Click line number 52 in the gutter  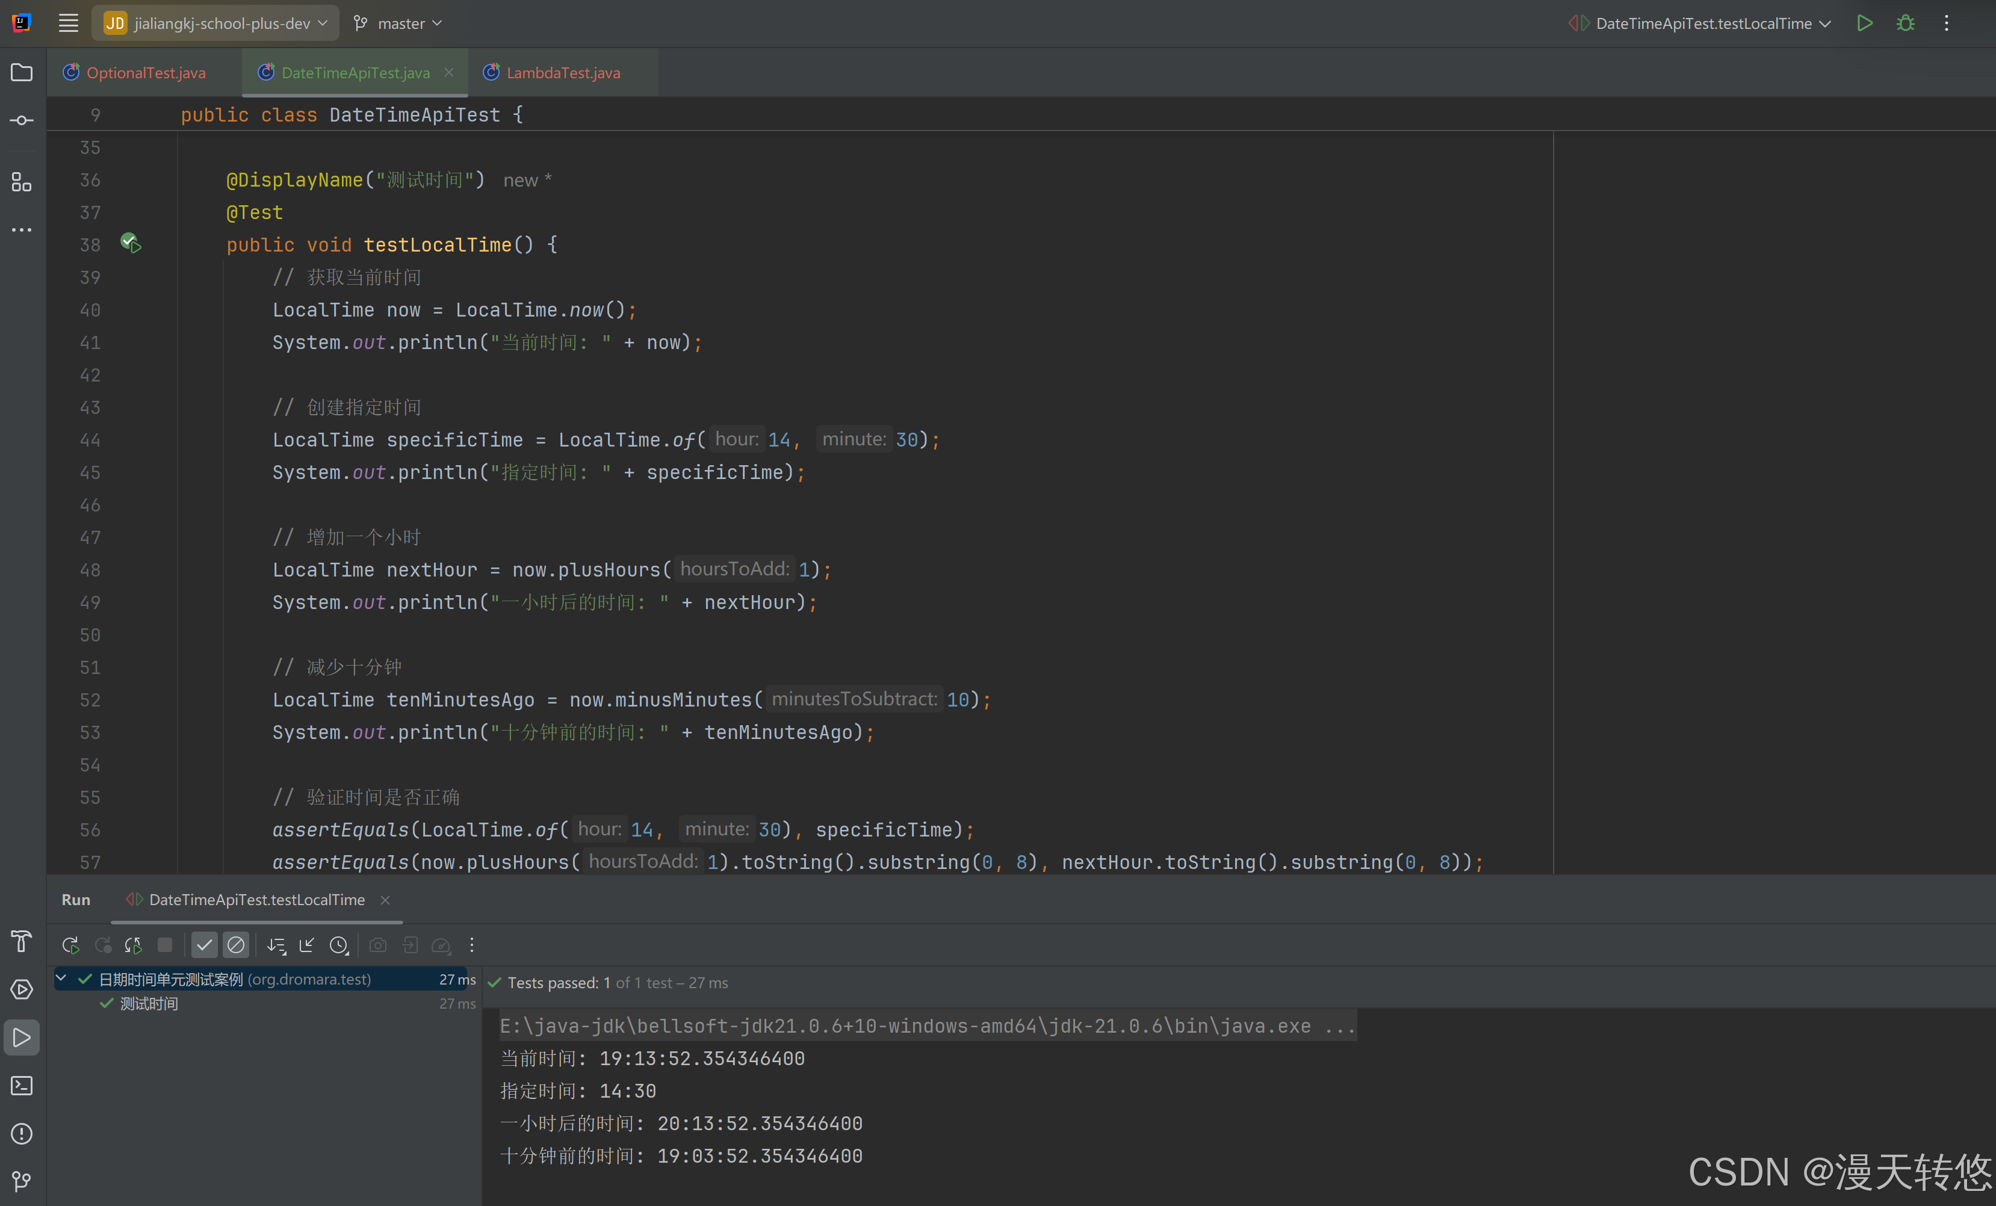pos(90,700)
